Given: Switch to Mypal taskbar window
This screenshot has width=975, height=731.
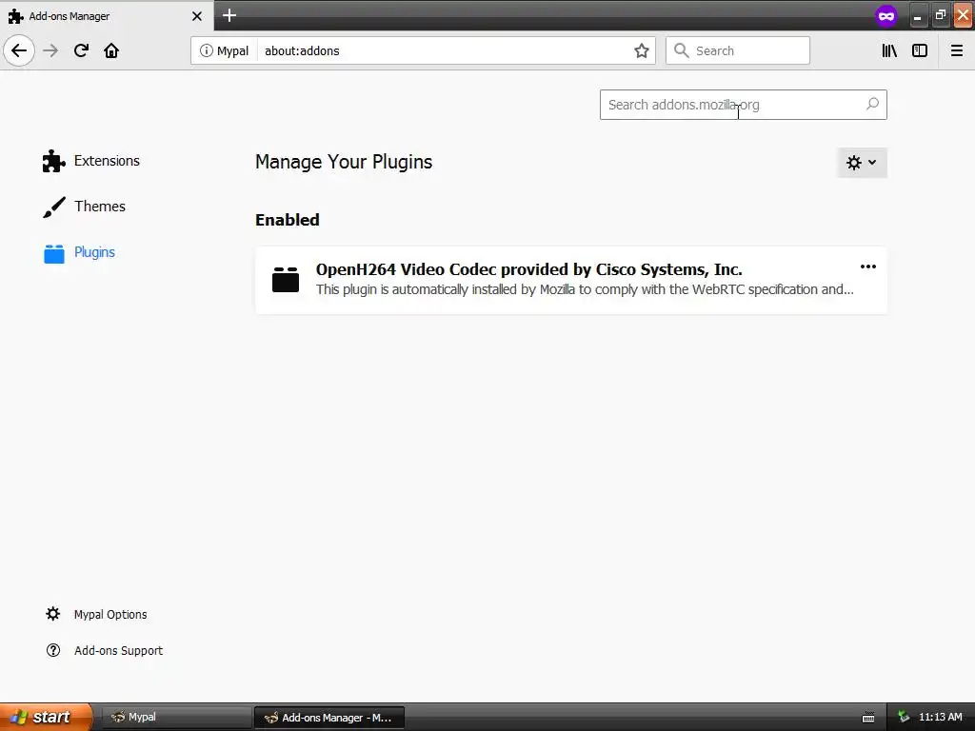Looking at the screenshot, I should pyautogui.click(x=176, y=717).
